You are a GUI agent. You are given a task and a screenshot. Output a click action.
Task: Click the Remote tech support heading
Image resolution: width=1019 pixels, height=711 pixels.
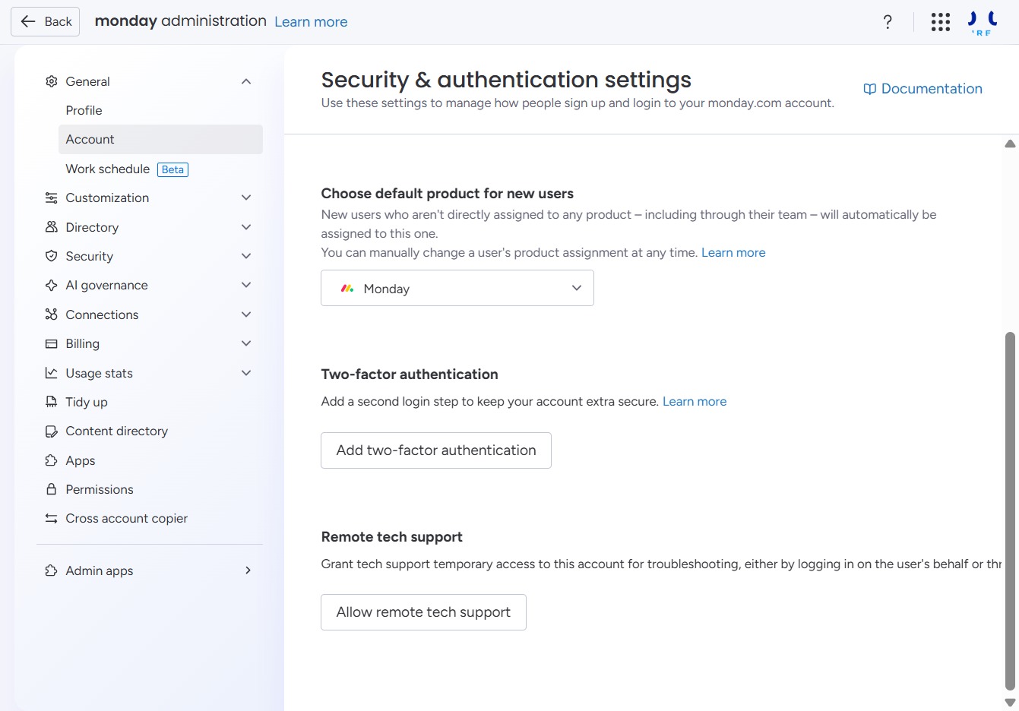[391, 537]
